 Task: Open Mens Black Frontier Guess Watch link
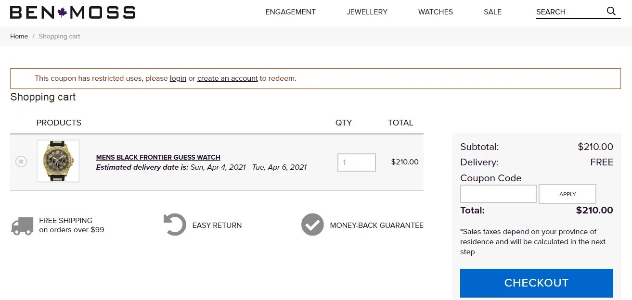pyautogui.click(x=158, y=157)
